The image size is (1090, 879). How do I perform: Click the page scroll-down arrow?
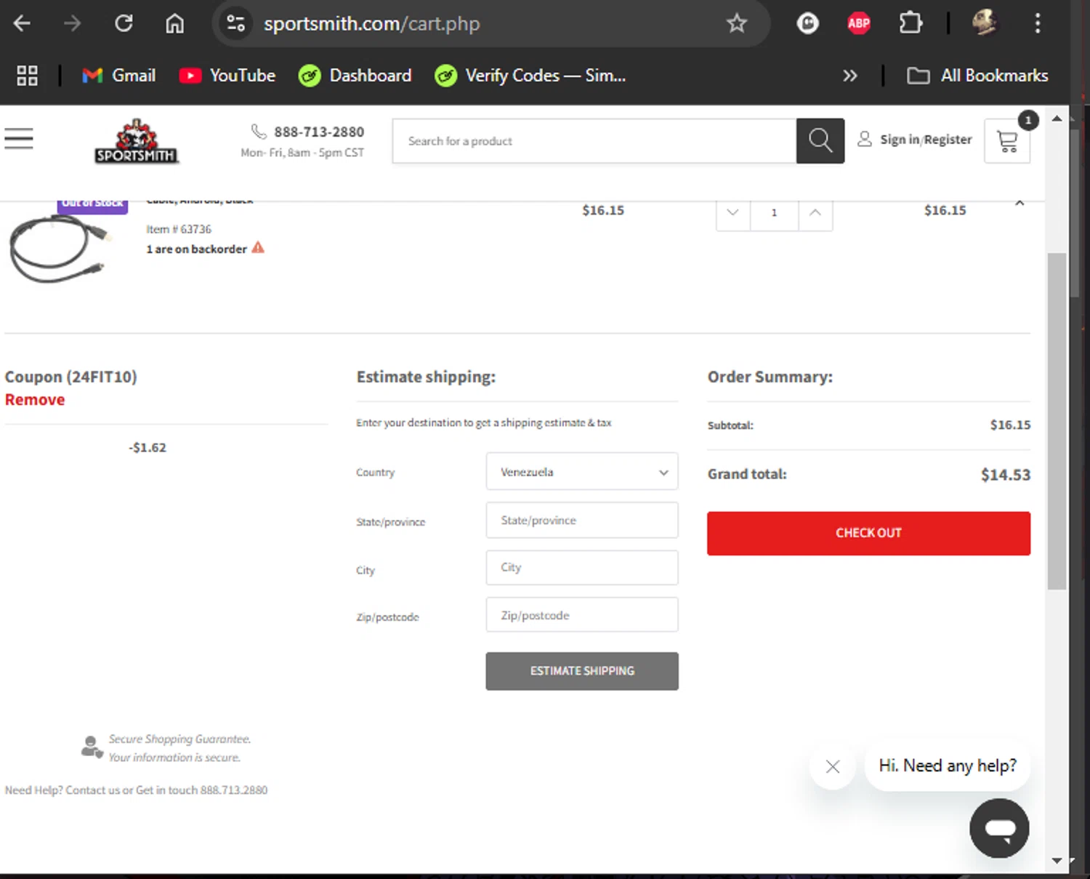(1057, 861)
